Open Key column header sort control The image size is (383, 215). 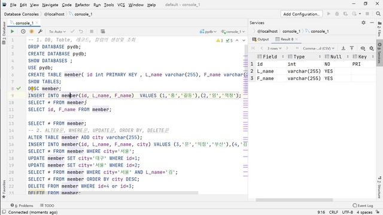(x=373, y=57)
